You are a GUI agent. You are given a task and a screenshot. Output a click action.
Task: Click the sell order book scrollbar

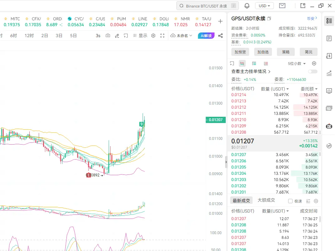point(320,133)
